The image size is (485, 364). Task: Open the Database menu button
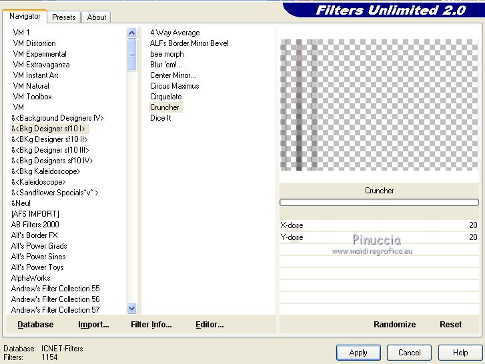click(x=35, y=325)
